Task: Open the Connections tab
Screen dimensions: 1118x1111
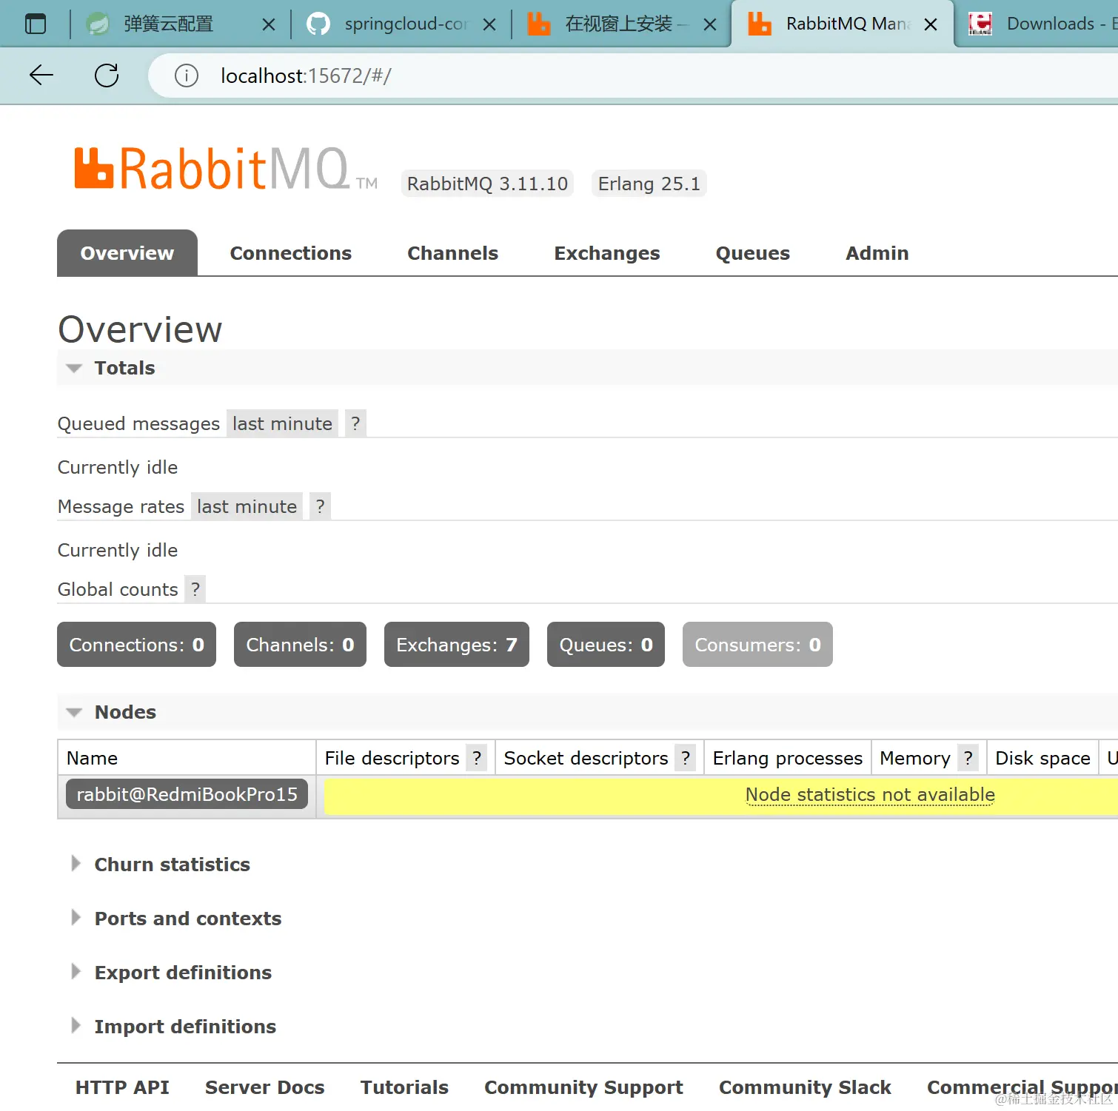Action: click(x=291, y=253)
